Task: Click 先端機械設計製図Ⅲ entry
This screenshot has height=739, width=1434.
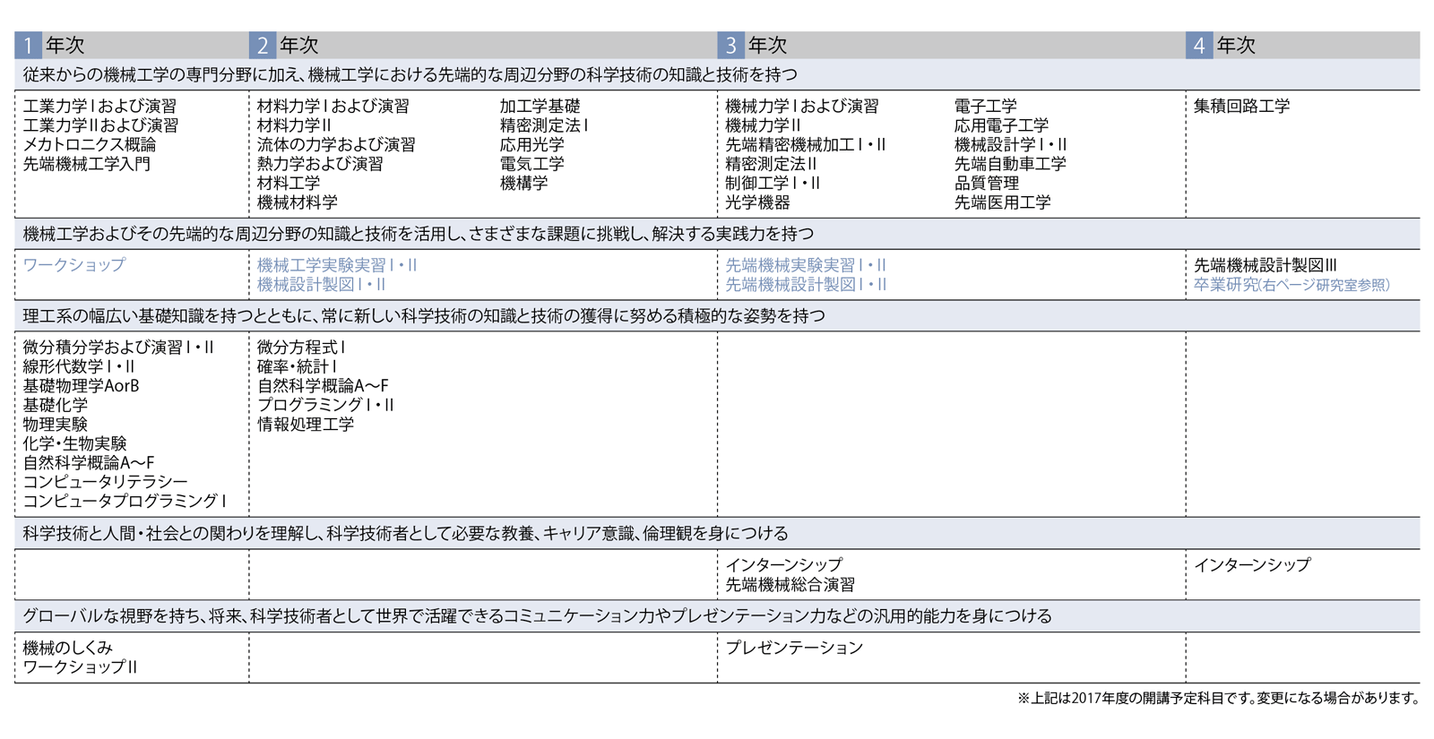Action: (1266, 265)
